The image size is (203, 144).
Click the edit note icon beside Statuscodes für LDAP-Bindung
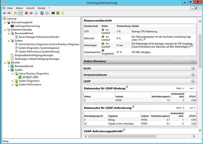click(127, 87)
